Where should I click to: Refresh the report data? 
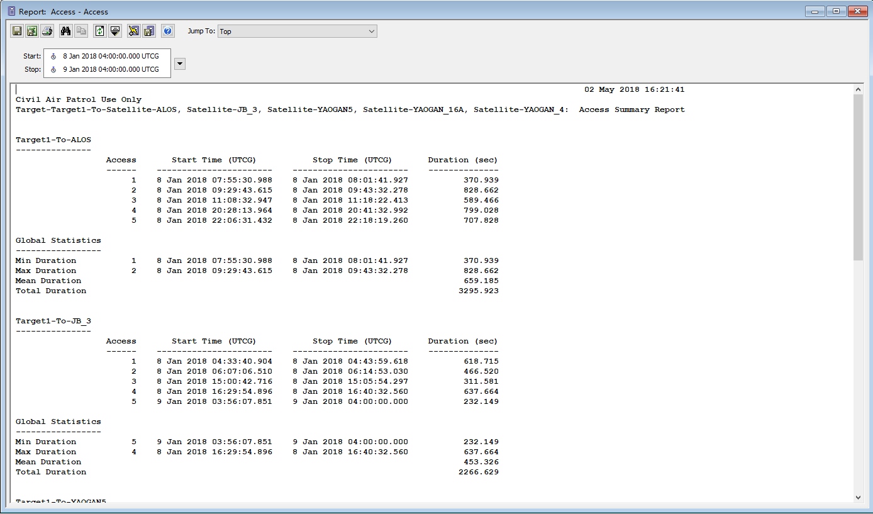(x=99, y=31)
